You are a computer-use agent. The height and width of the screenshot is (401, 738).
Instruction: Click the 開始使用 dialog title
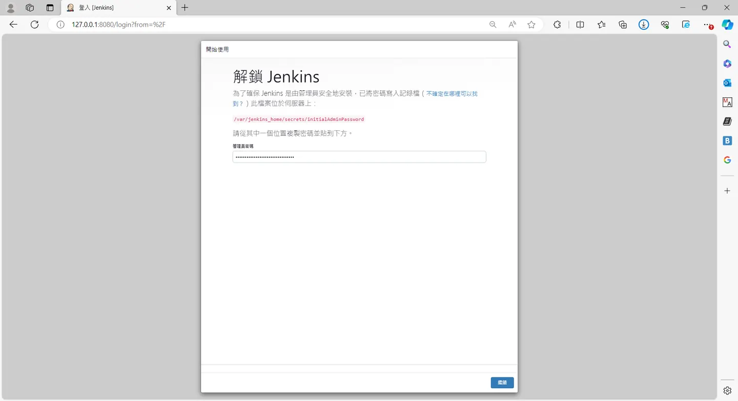[x=217, y=49]
